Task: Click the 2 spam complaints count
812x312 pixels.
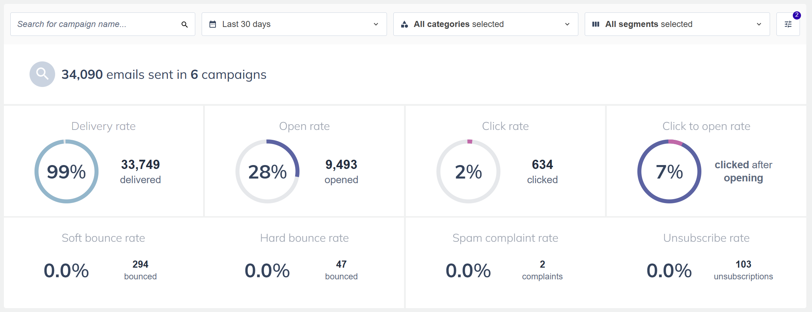Action: tap(542, 264)
